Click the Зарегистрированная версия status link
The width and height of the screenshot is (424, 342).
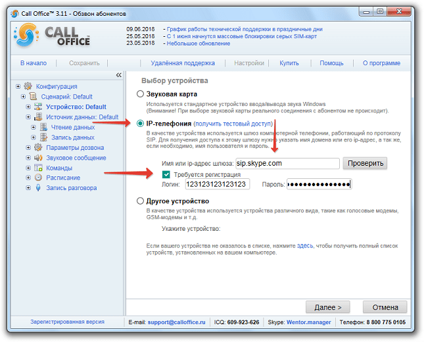(67, 322)
